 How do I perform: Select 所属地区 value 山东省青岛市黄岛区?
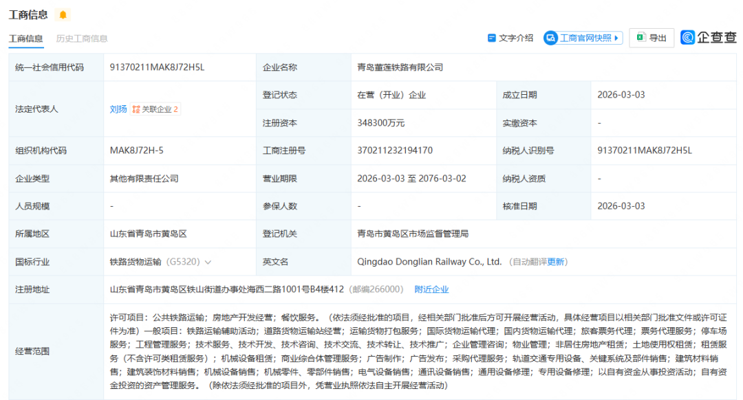[x=149, y=234]
